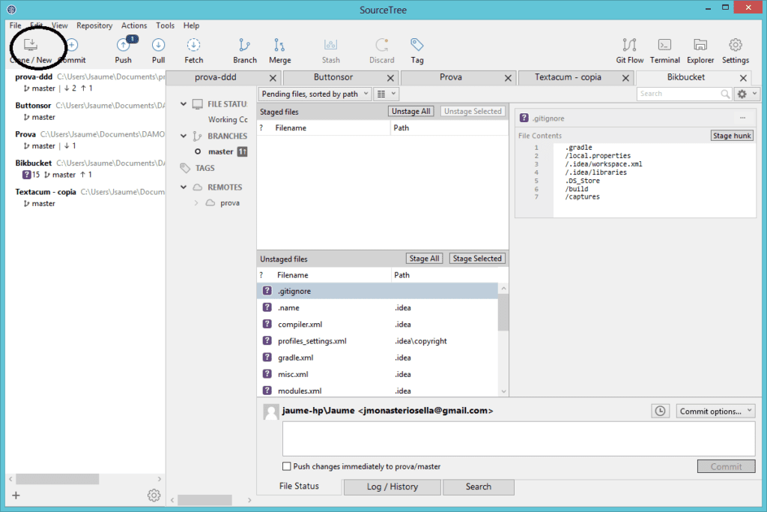Click the unstaged files vertical scrollbar

[503, 311]
